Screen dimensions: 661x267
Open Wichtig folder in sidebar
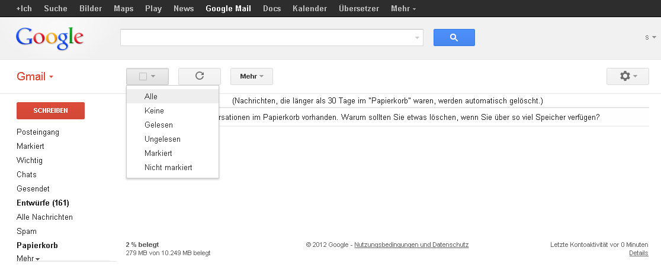click(30, 160)
